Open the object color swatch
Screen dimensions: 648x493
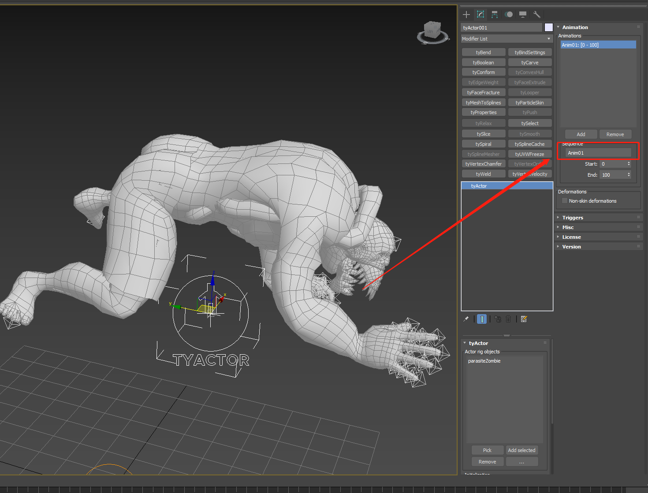coord(548,27)
